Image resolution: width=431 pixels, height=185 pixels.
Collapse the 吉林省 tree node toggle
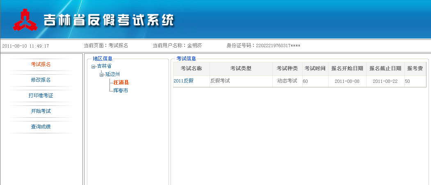tap(93, 66)
